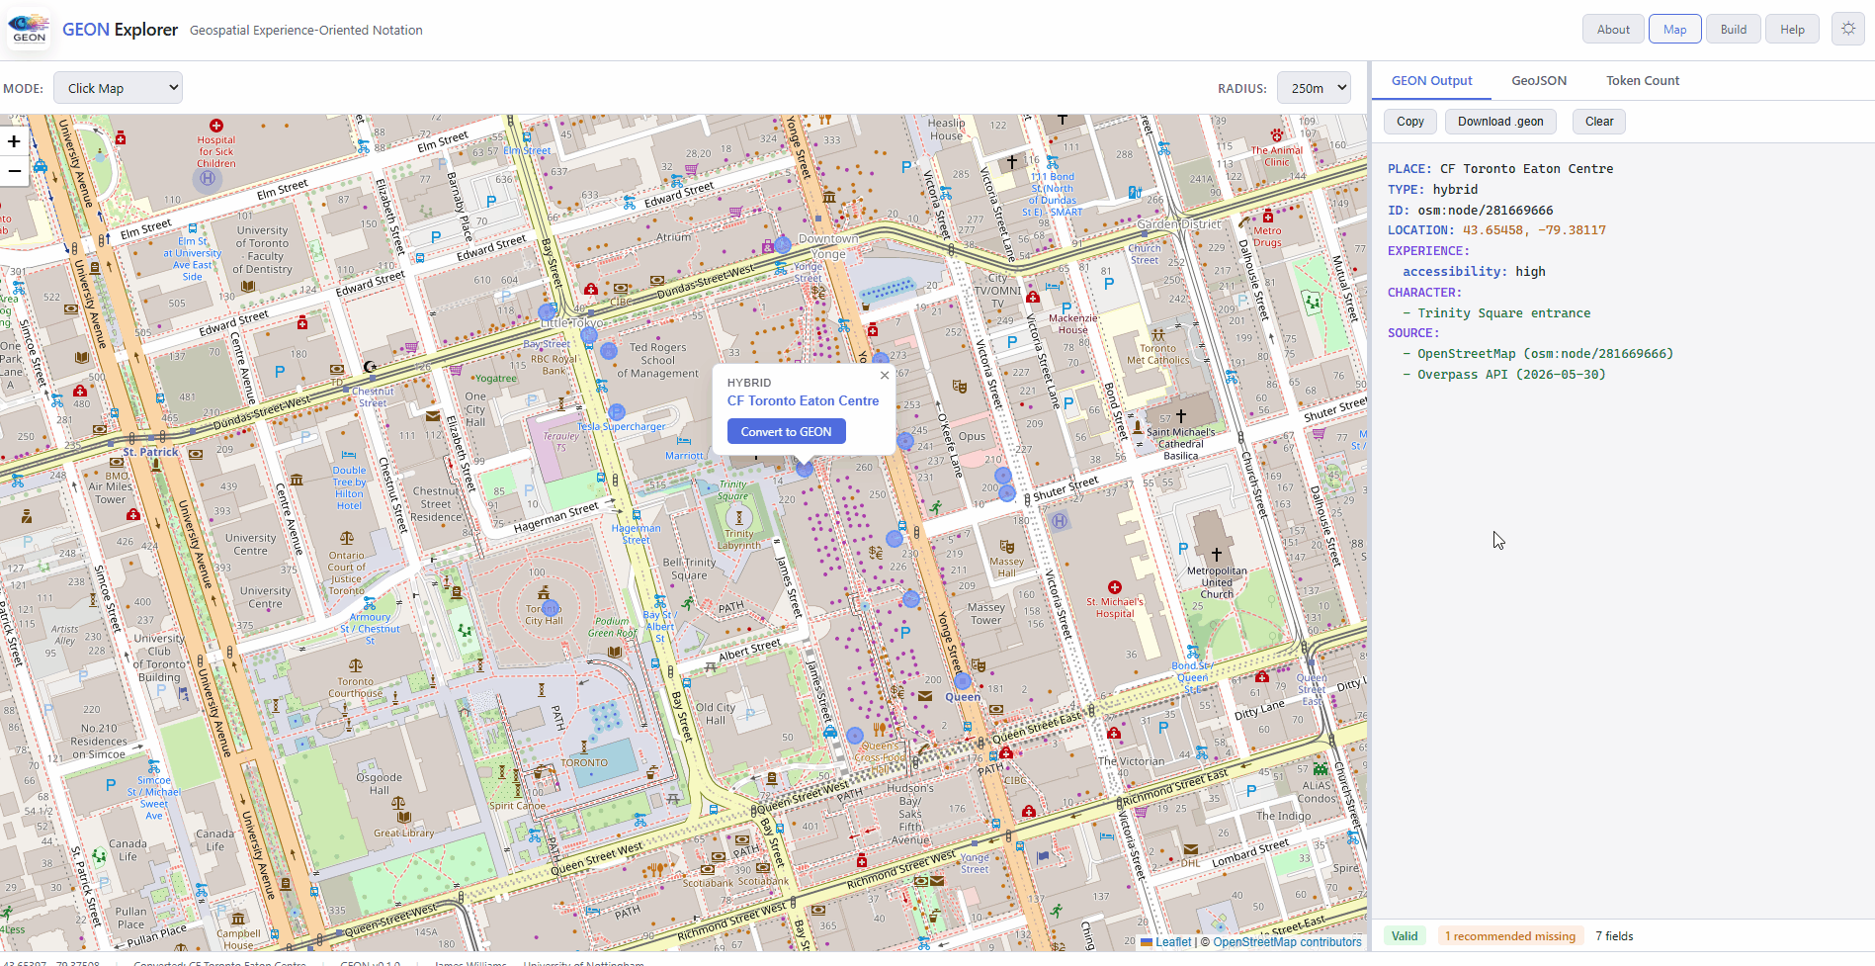Click the Trinity Square entrance line

pyautogui.click(x=1496, y=313)
